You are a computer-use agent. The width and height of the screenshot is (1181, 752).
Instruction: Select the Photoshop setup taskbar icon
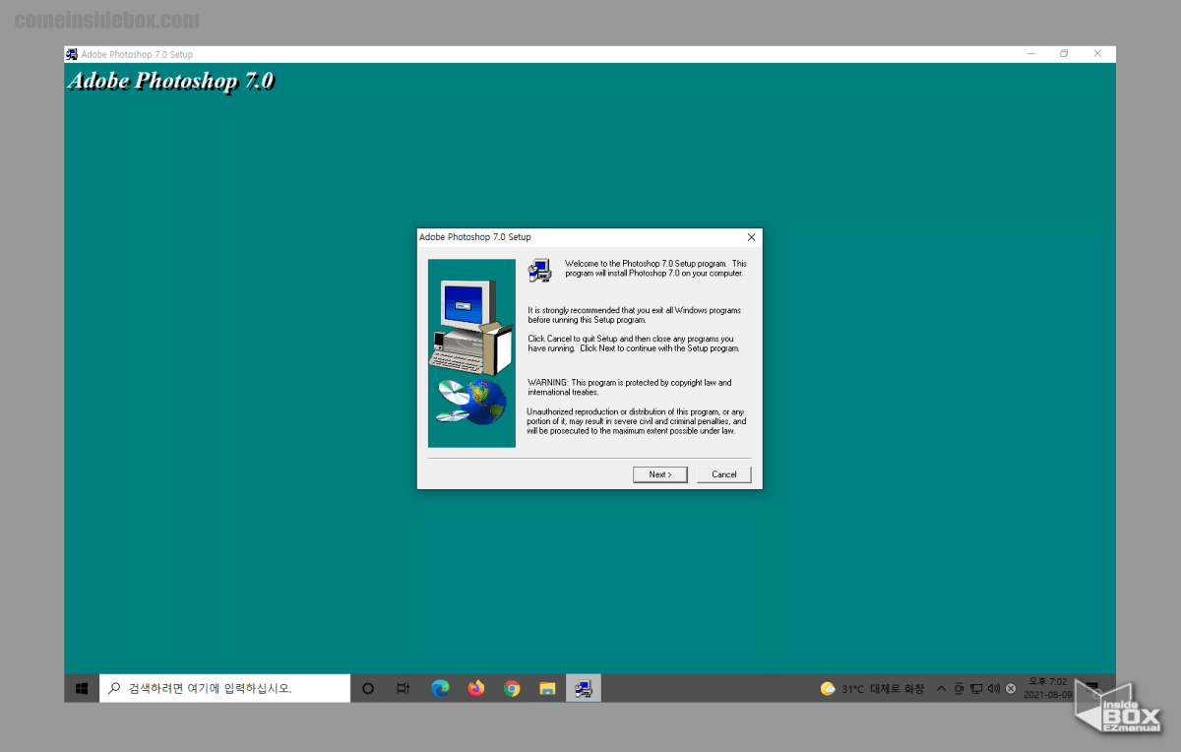pos(584,688)
